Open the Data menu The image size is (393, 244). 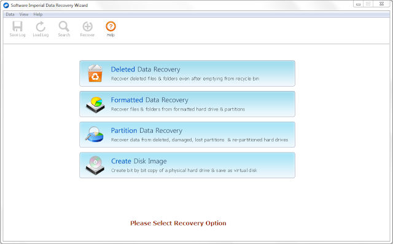(10, 14)
